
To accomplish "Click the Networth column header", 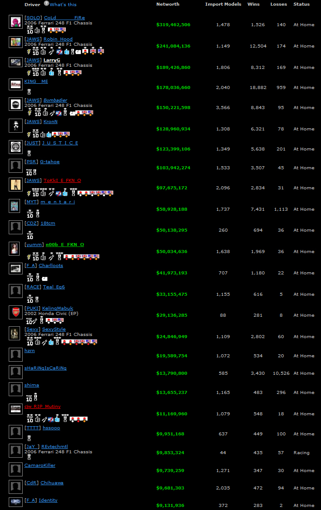I will click(x=168, y=4).
